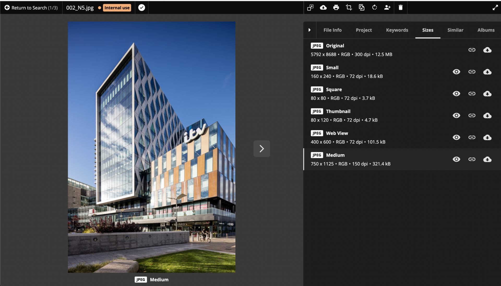This screenshot has width=501, height=286.
Task: Click the Return to Search link text
Action: coord(34,8)
